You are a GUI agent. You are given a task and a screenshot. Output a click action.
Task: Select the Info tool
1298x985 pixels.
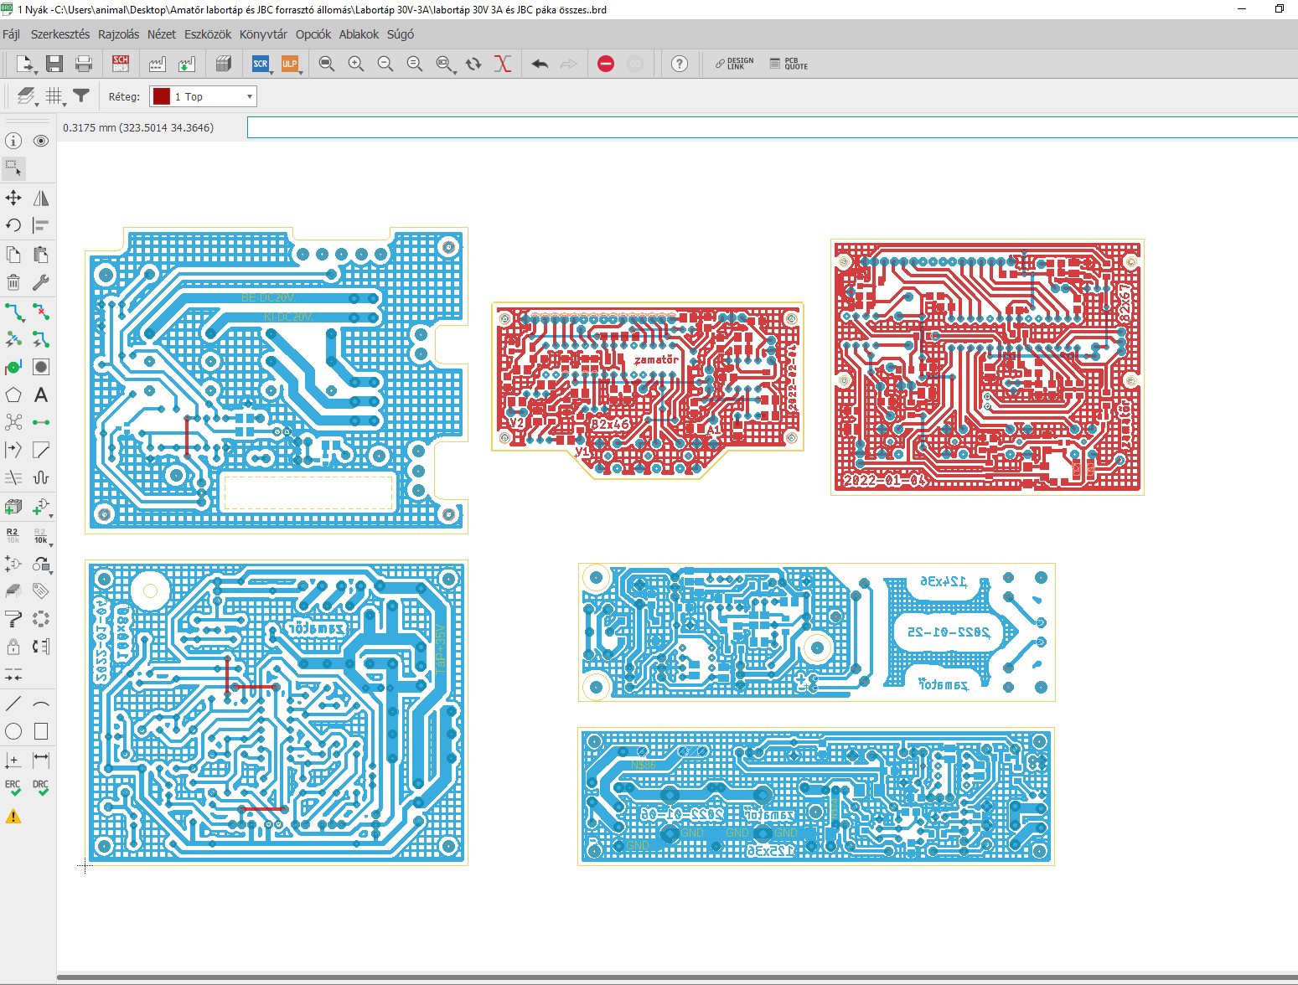point(13,141)
